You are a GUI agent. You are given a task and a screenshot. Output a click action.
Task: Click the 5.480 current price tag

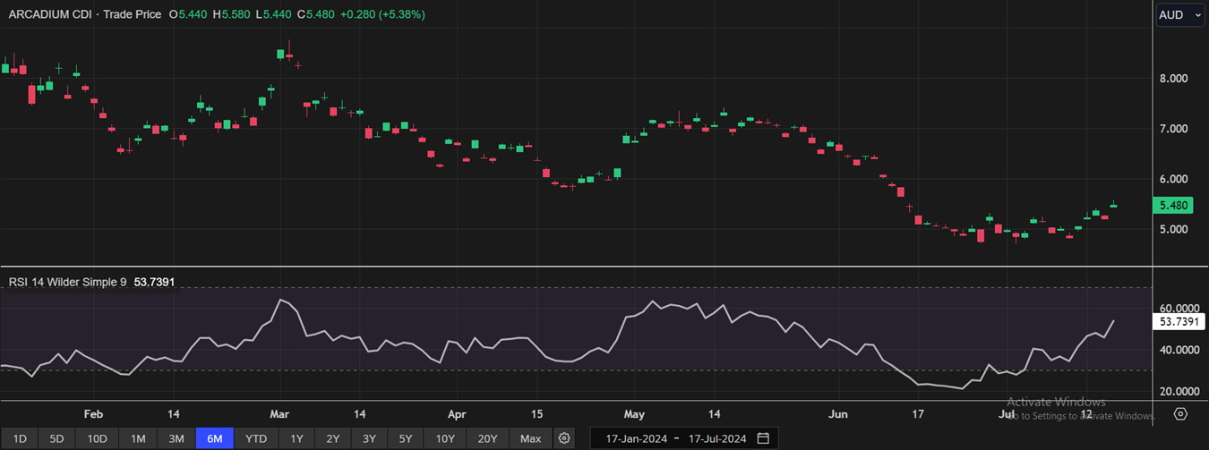click(x=1172, y=205)
